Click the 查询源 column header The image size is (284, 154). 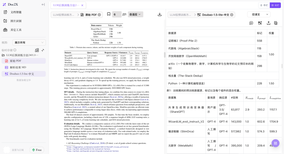(211, 97)
